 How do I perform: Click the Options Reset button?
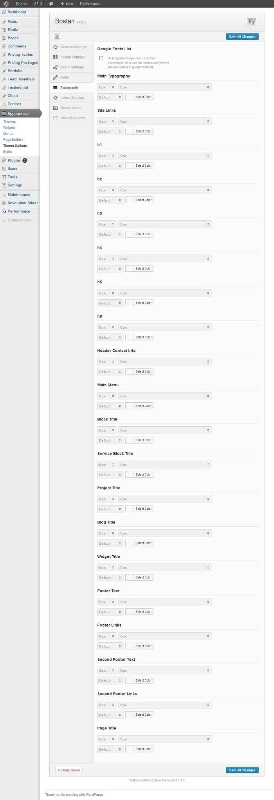69,770
